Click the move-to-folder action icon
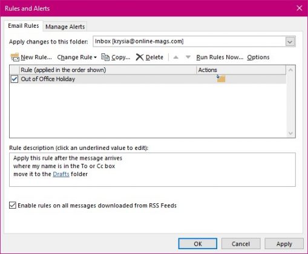 point(221,79)
